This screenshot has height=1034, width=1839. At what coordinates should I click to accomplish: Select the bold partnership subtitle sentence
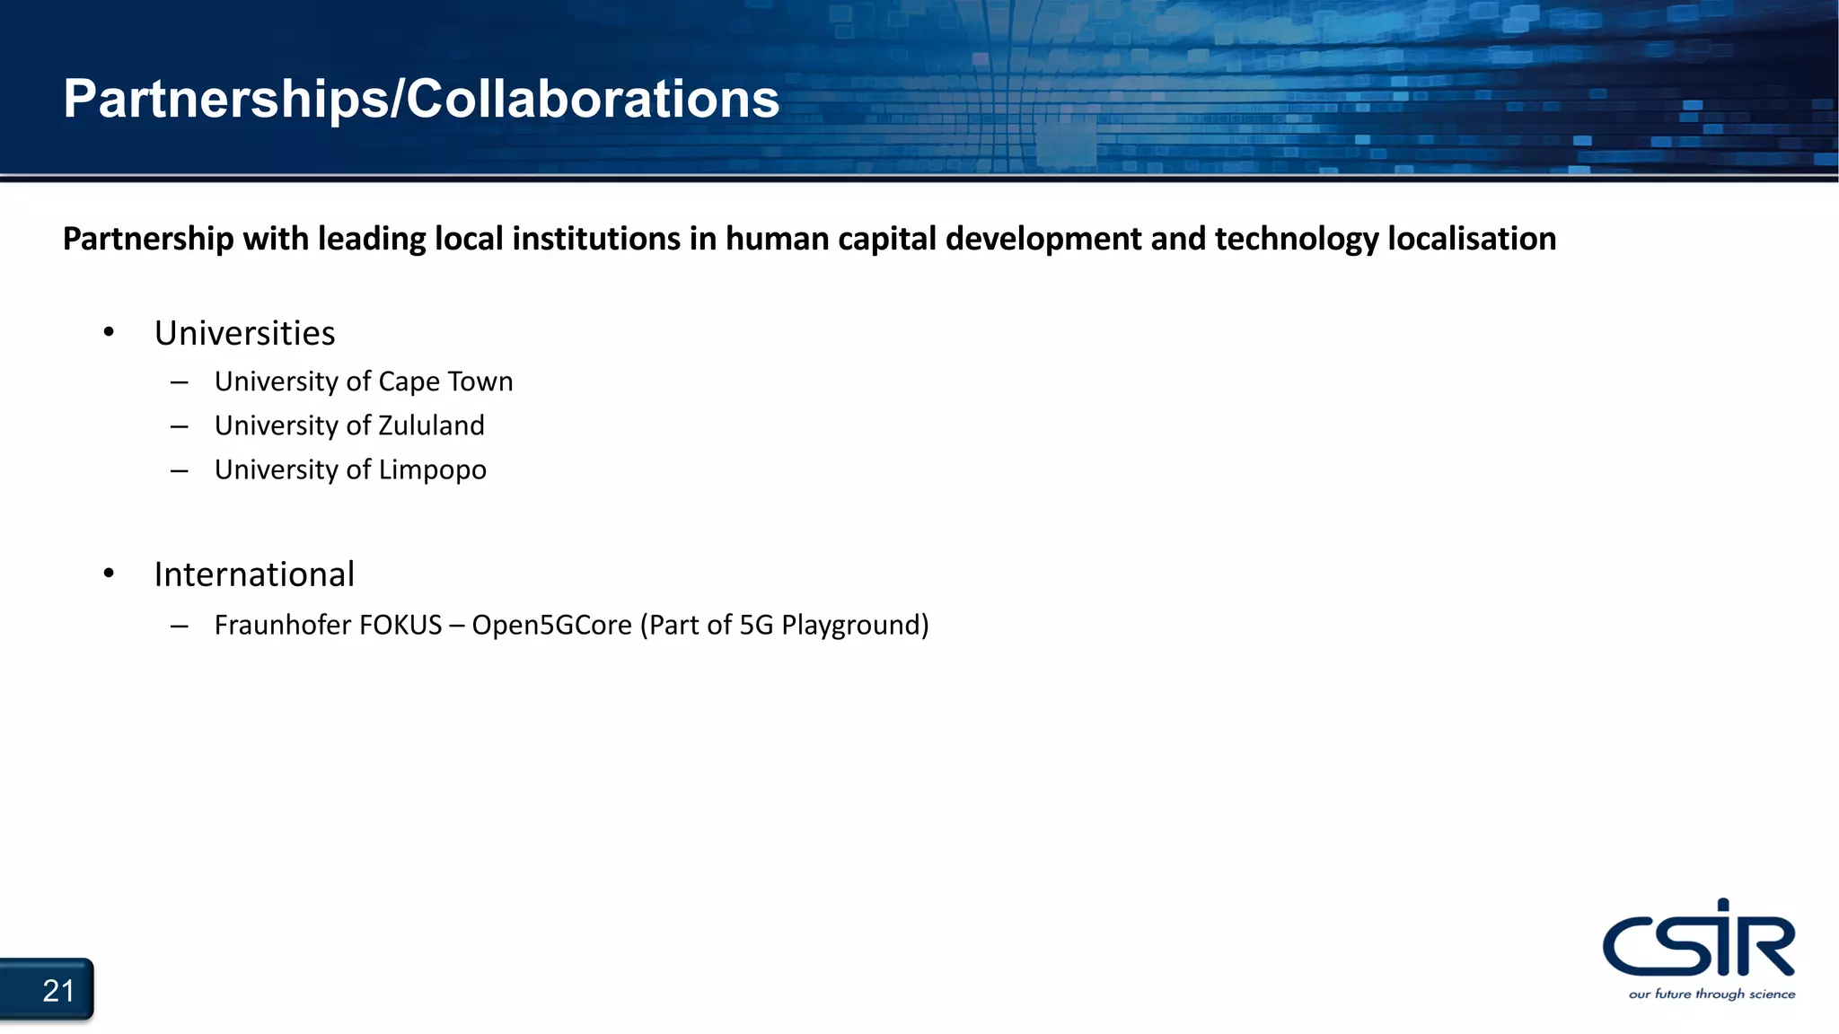809,239
